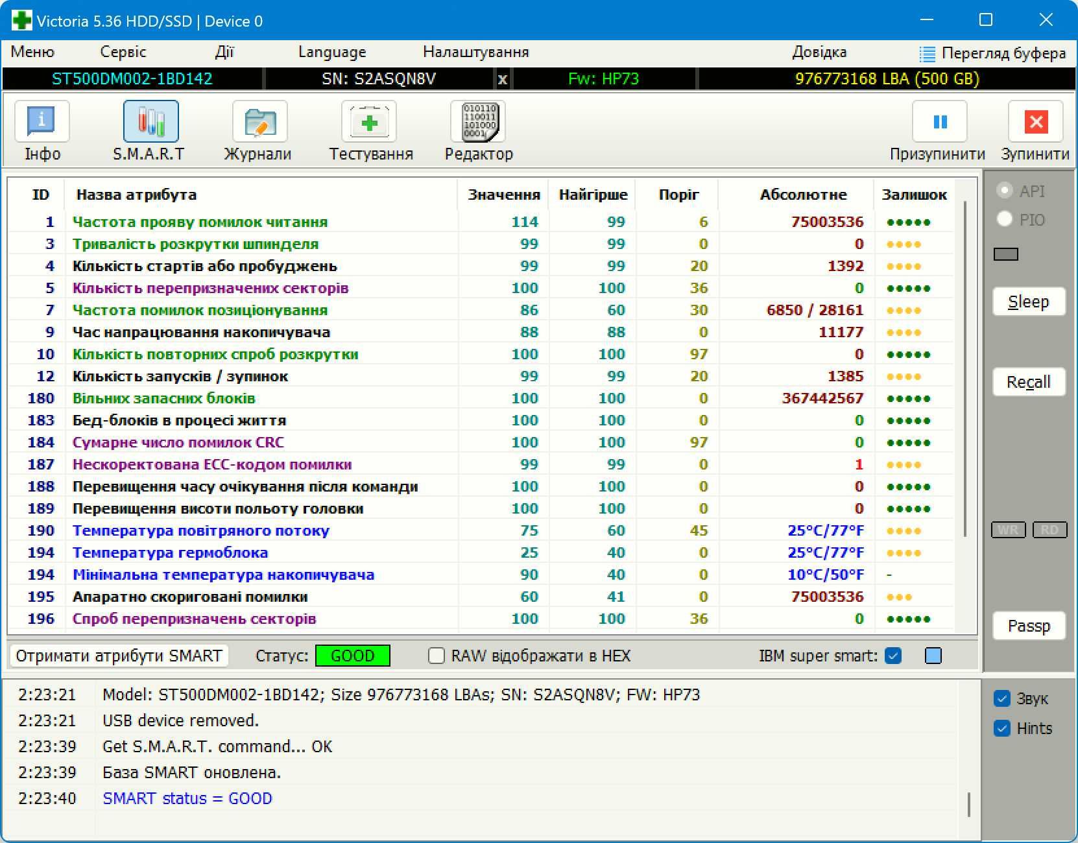Click the light blue color square

[933, 656]
